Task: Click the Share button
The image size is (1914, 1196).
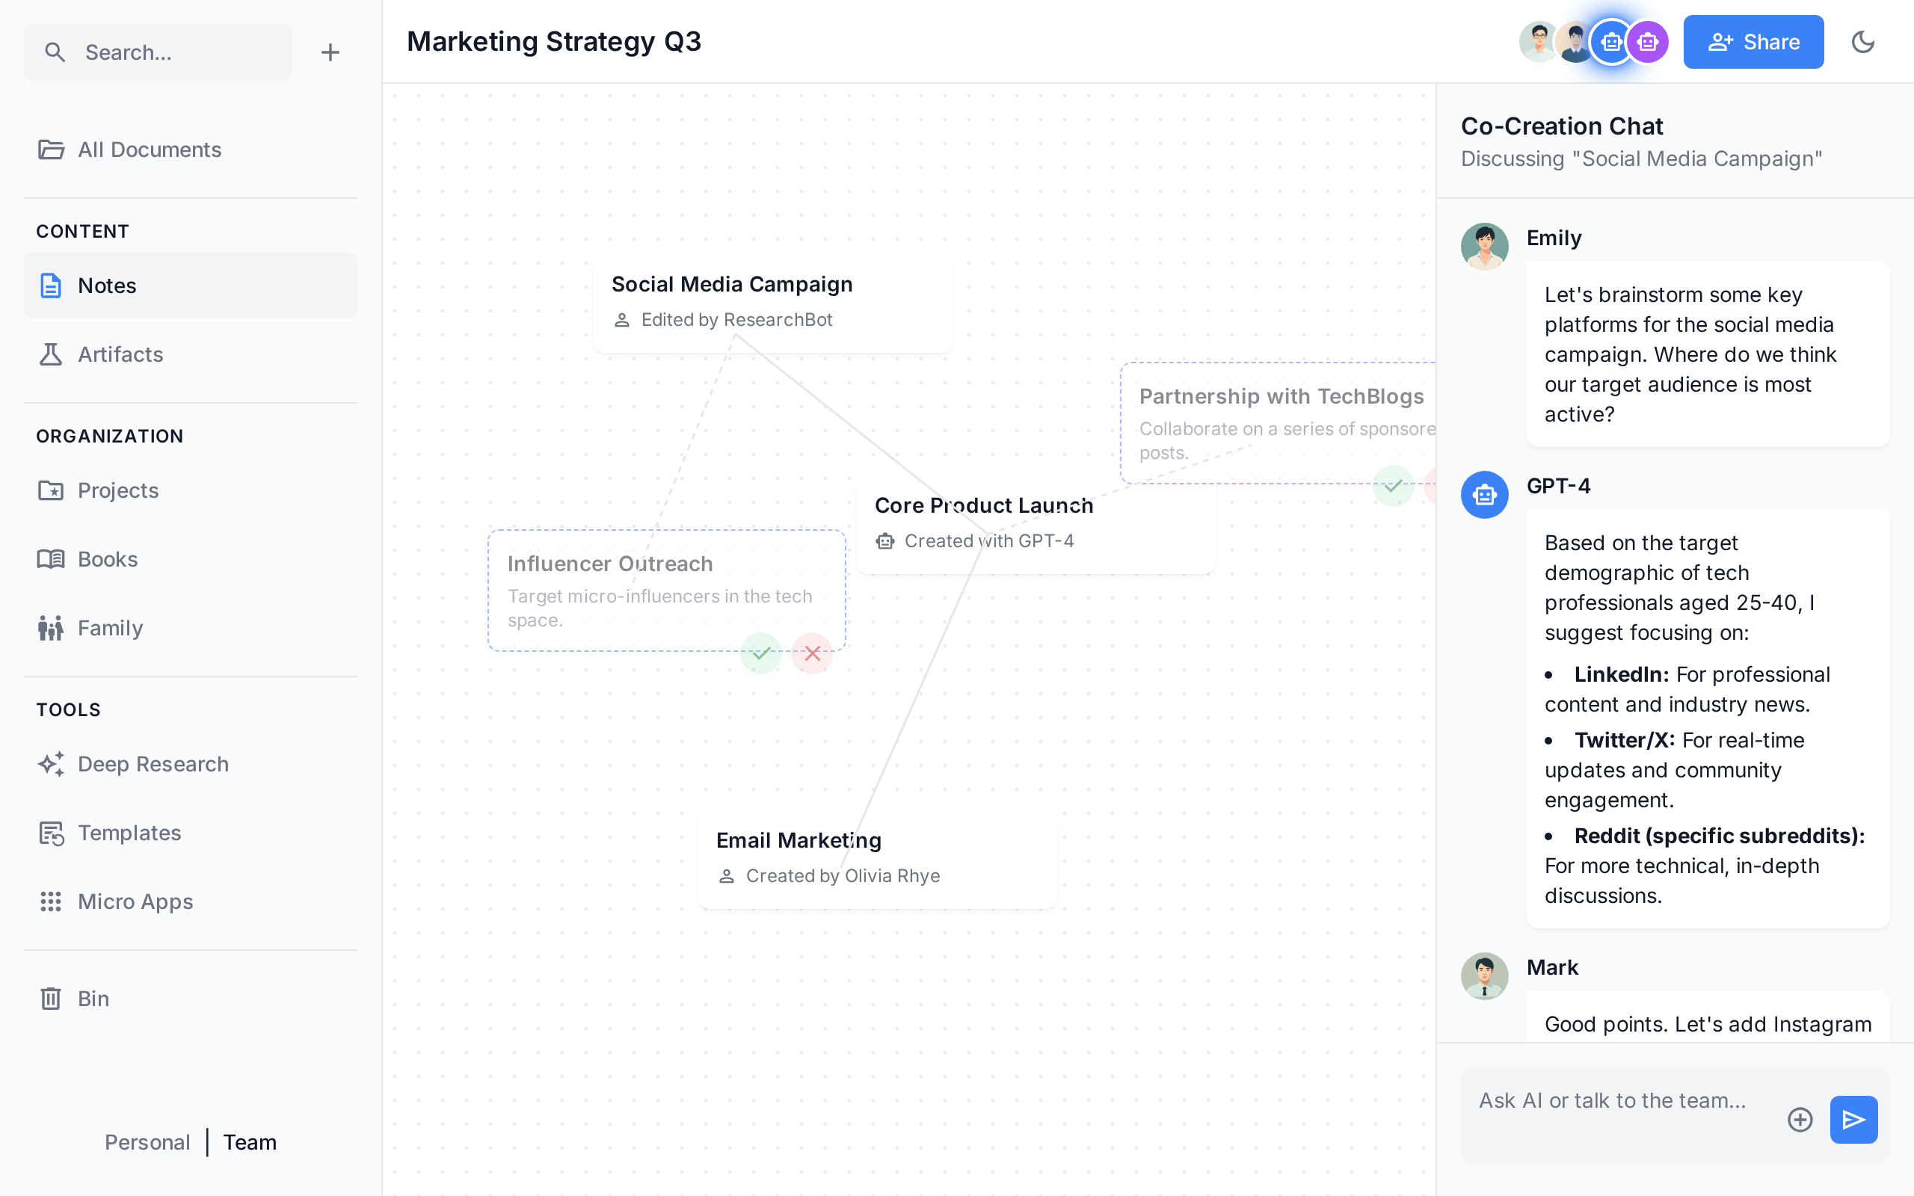Action: [1753, 42]
